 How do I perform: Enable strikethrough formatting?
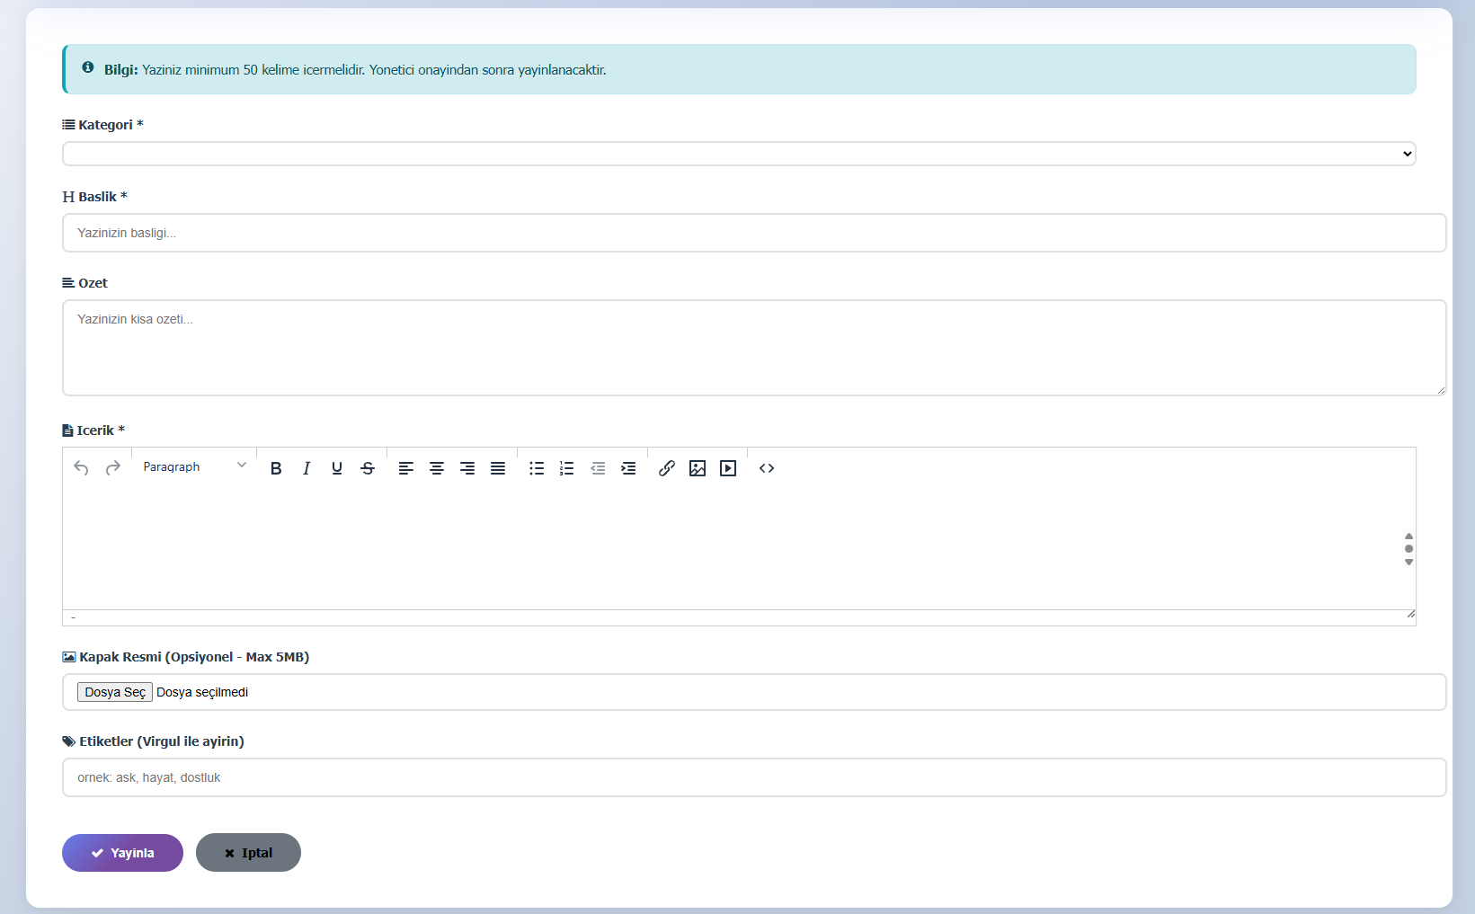(368, 468)
